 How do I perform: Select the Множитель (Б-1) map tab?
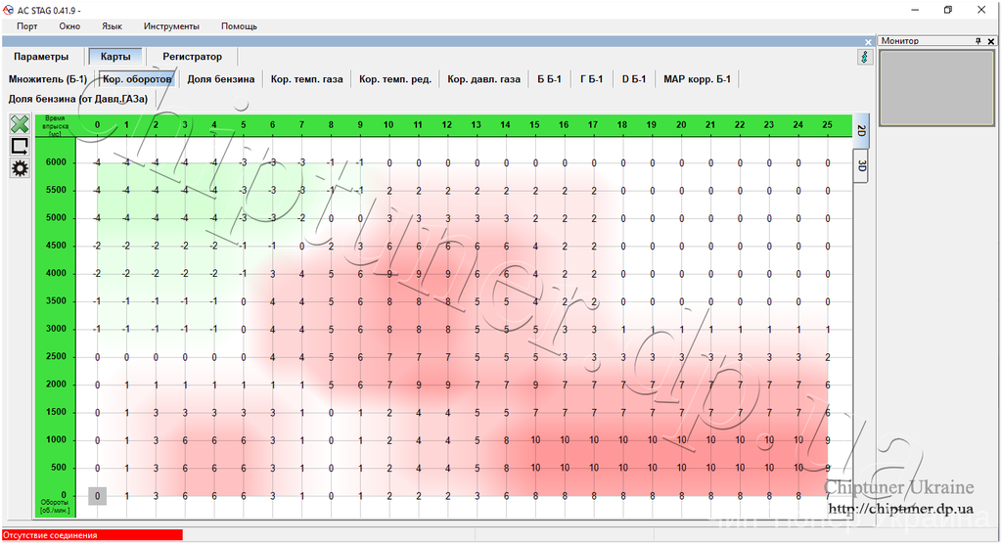pyautogui.click(x=48, y=79)
